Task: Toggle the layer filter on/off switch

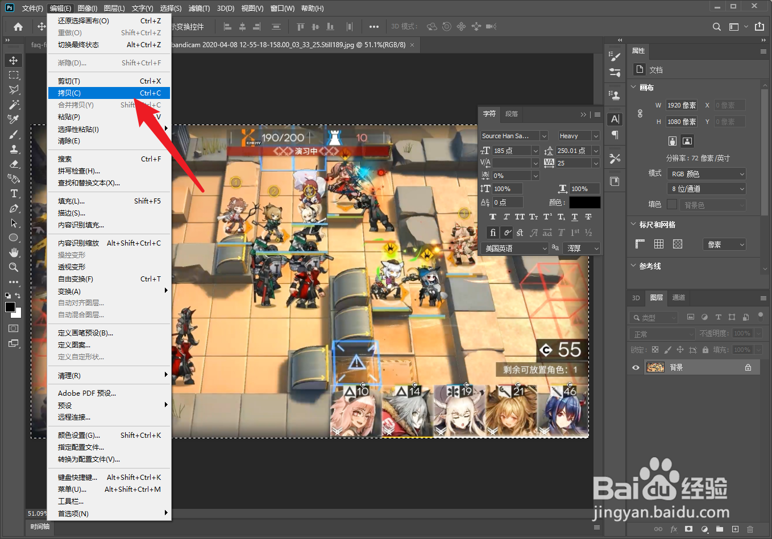Action: tap(761, 316)
